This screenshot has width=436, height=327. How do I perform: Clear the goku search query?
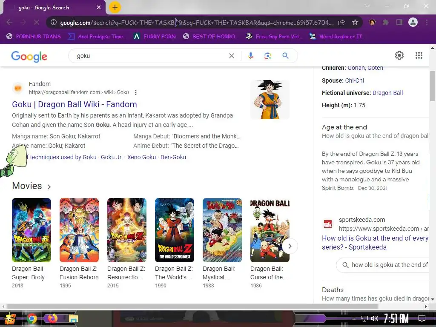tap(231, 56)
